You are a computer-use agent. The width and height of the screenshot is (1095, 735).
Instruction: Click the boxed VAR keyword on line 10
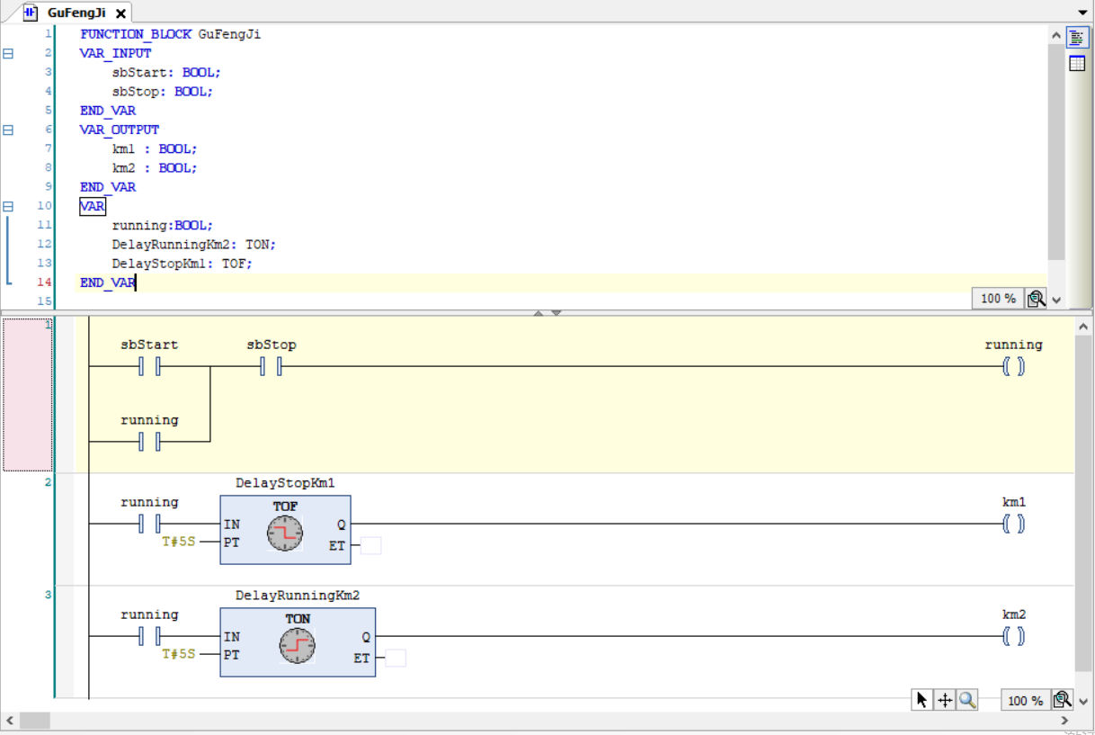pyautogui.click(x=93, y=206)
